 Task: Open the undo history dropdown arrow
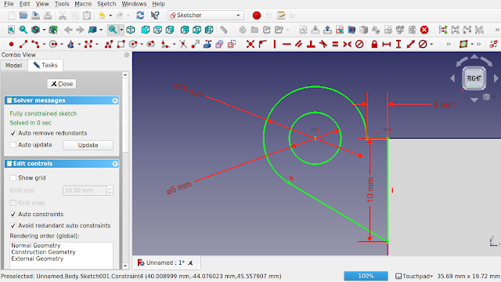click(110, 16)
